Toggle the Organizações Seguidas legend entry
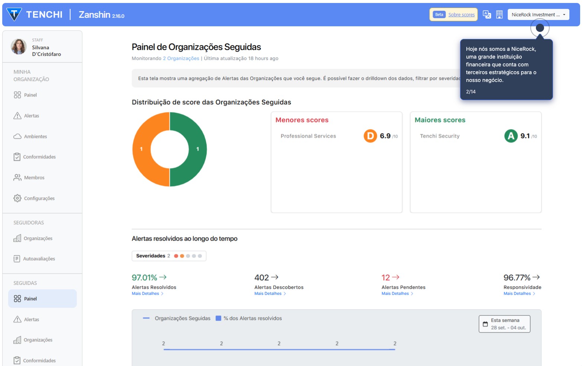Image resolution: width=582 pixels, height=366 pixels. (x=177, y=318)
